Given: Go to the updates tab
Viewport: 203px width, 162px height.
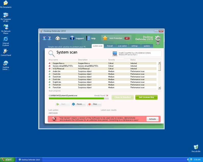Looking at the screenshot, I should point(147,46).
